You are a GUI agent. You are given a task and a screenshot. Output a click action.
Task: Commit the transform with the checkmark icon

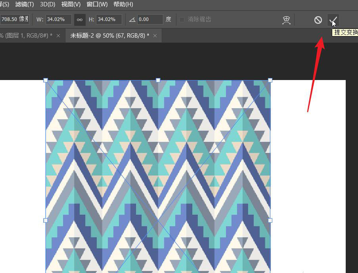point(333,20)
